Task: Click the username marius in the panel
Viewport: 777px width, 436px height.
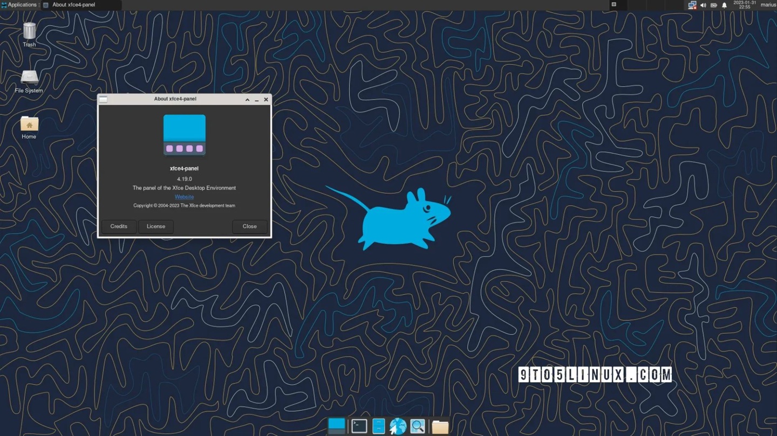Action: coord(768,4)
